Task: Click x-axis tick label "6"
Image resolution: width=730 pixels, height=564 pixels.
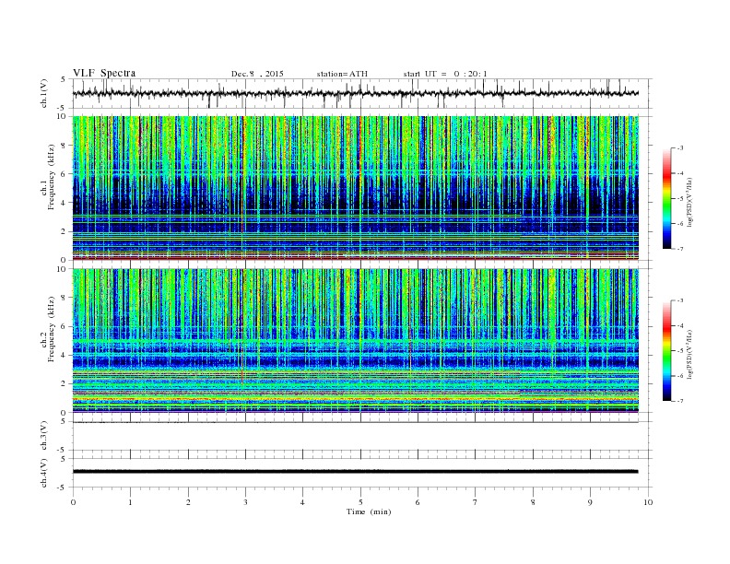Action: [x=418, y=502]
